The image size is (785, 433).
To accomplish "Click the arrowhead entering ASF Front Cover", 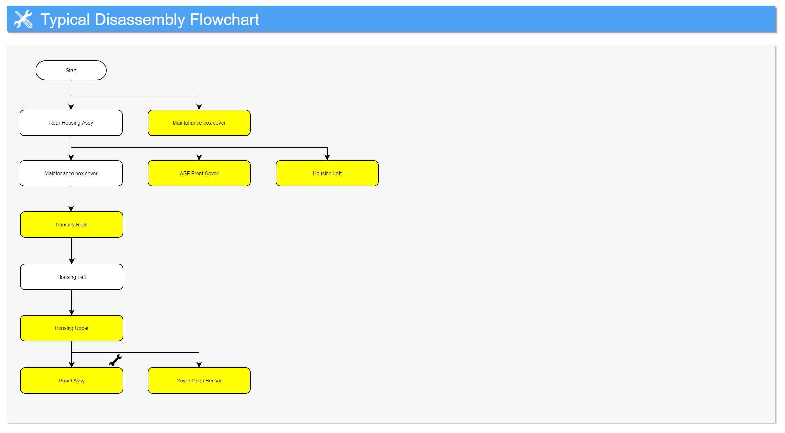I will pos(199,158).
